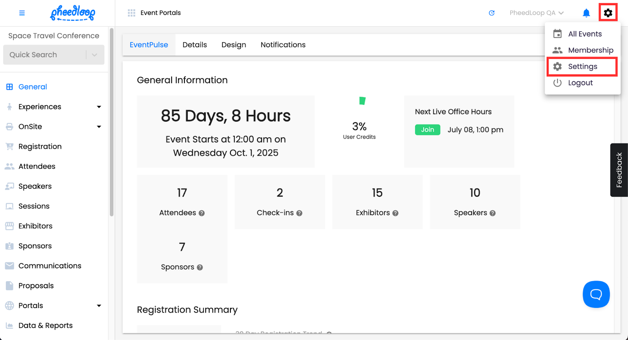
Task: Click the Communications envelope icon
Action: click(x=9, y=266)
